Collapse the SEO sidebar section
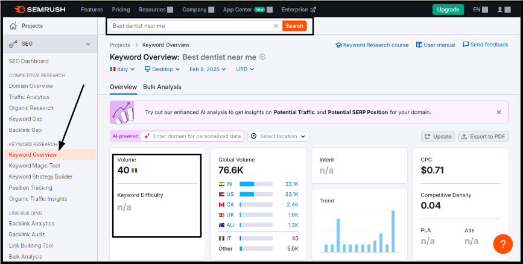Viewport: 523px width, 264px height. click(x=88, y=43)
